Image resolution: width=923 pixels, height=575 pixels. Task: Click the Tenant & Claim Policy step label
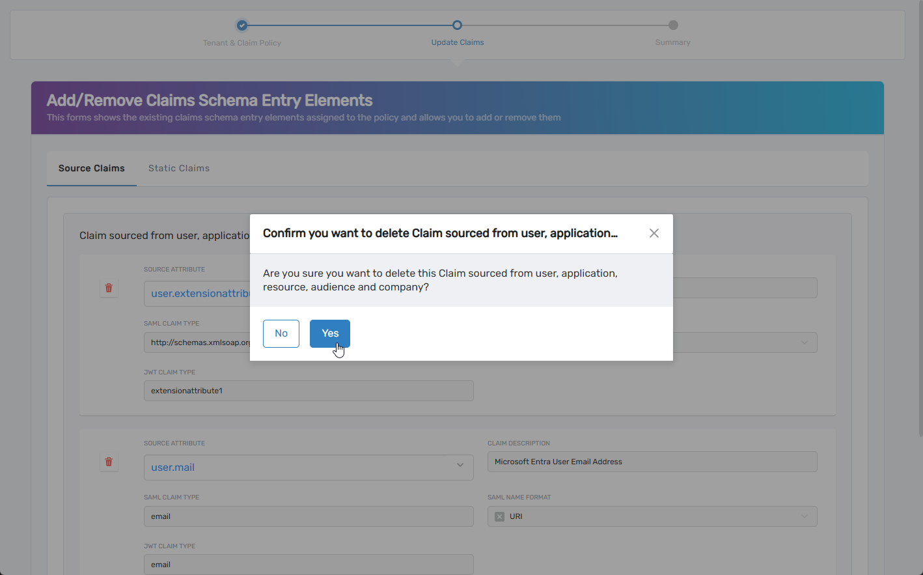click(x=242, y=42)
